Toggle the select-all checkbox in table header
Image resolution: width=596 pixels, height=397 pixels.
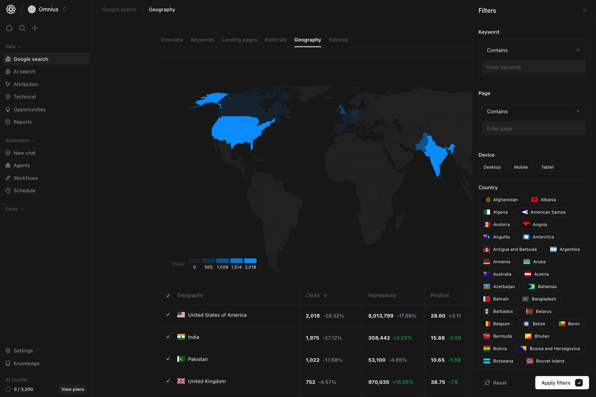168,295
